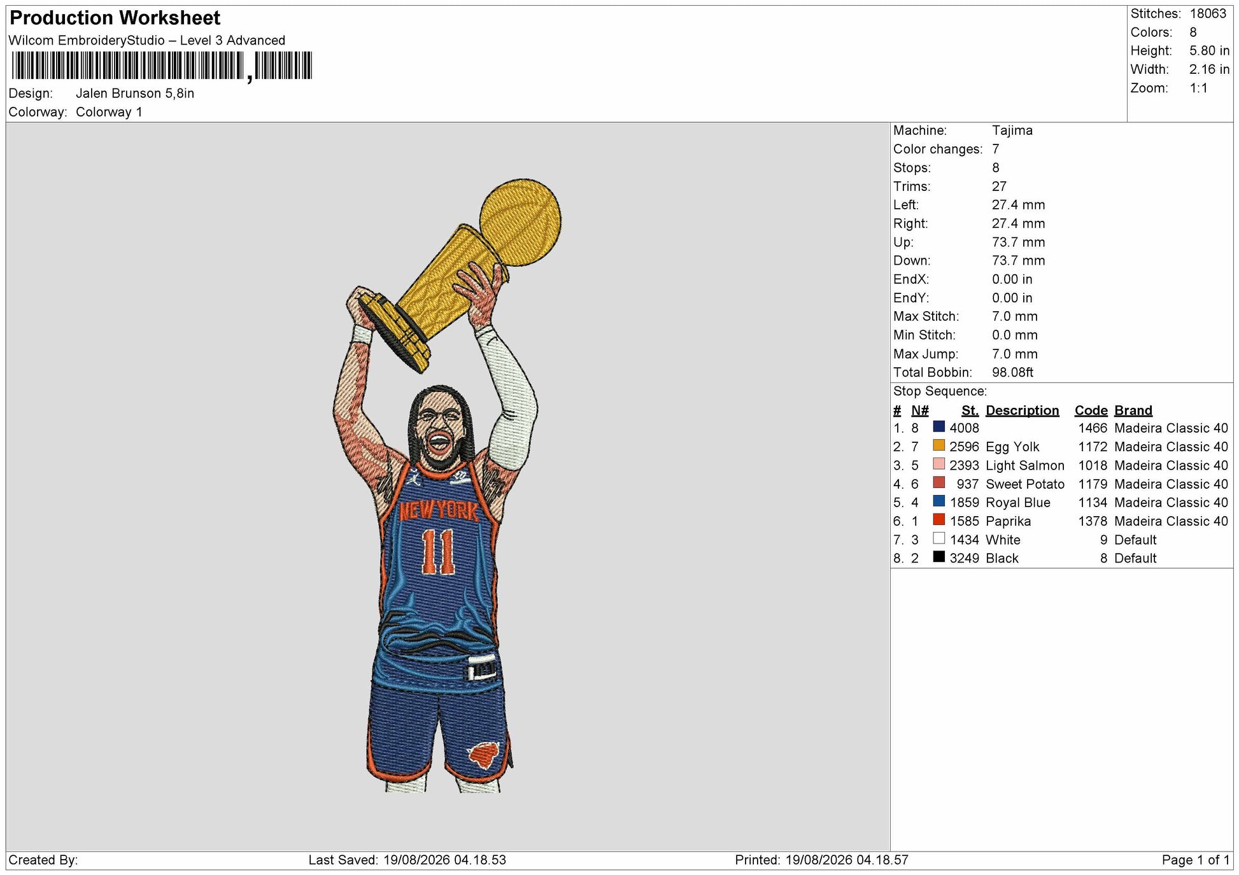1239x875 pixels.
Task: Click the "White" description text
Action: (x=1003, y=540)
